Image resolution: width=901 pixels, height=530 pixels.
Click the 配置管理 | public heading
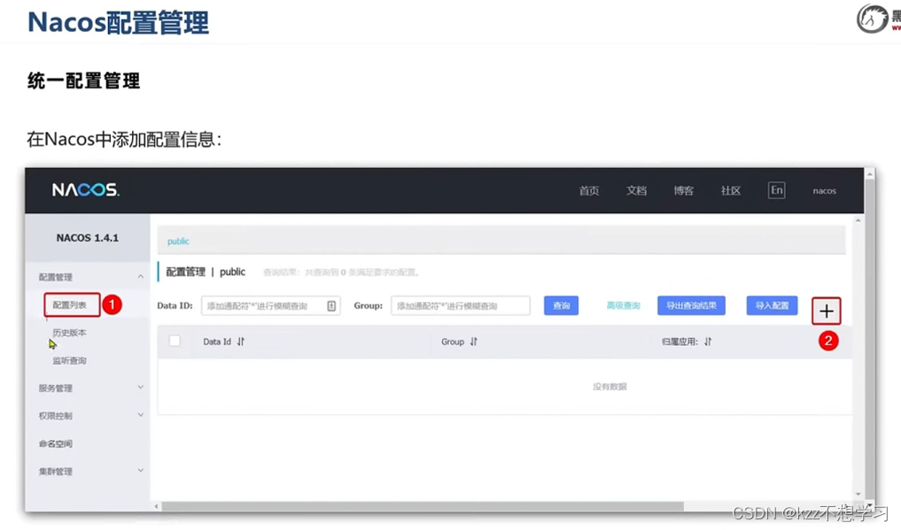coord(206,272)
